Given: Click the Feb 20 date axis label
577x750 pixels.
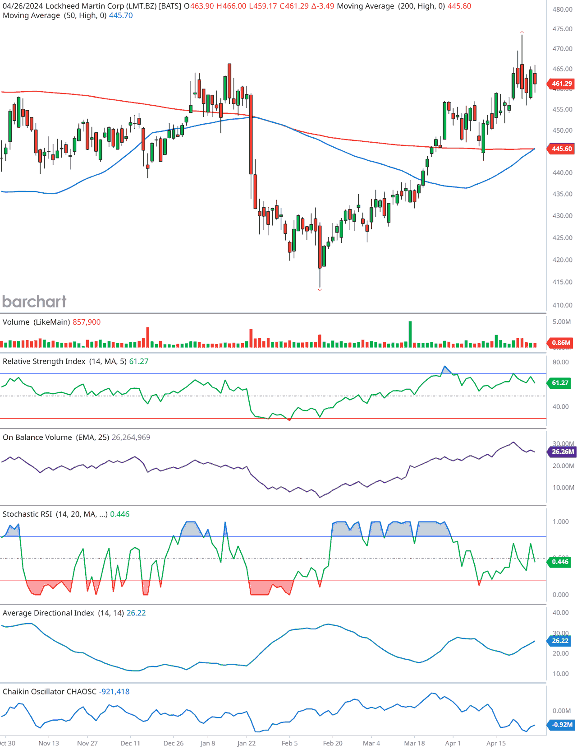Looking at the screenshot, I should tap(333, 743).
